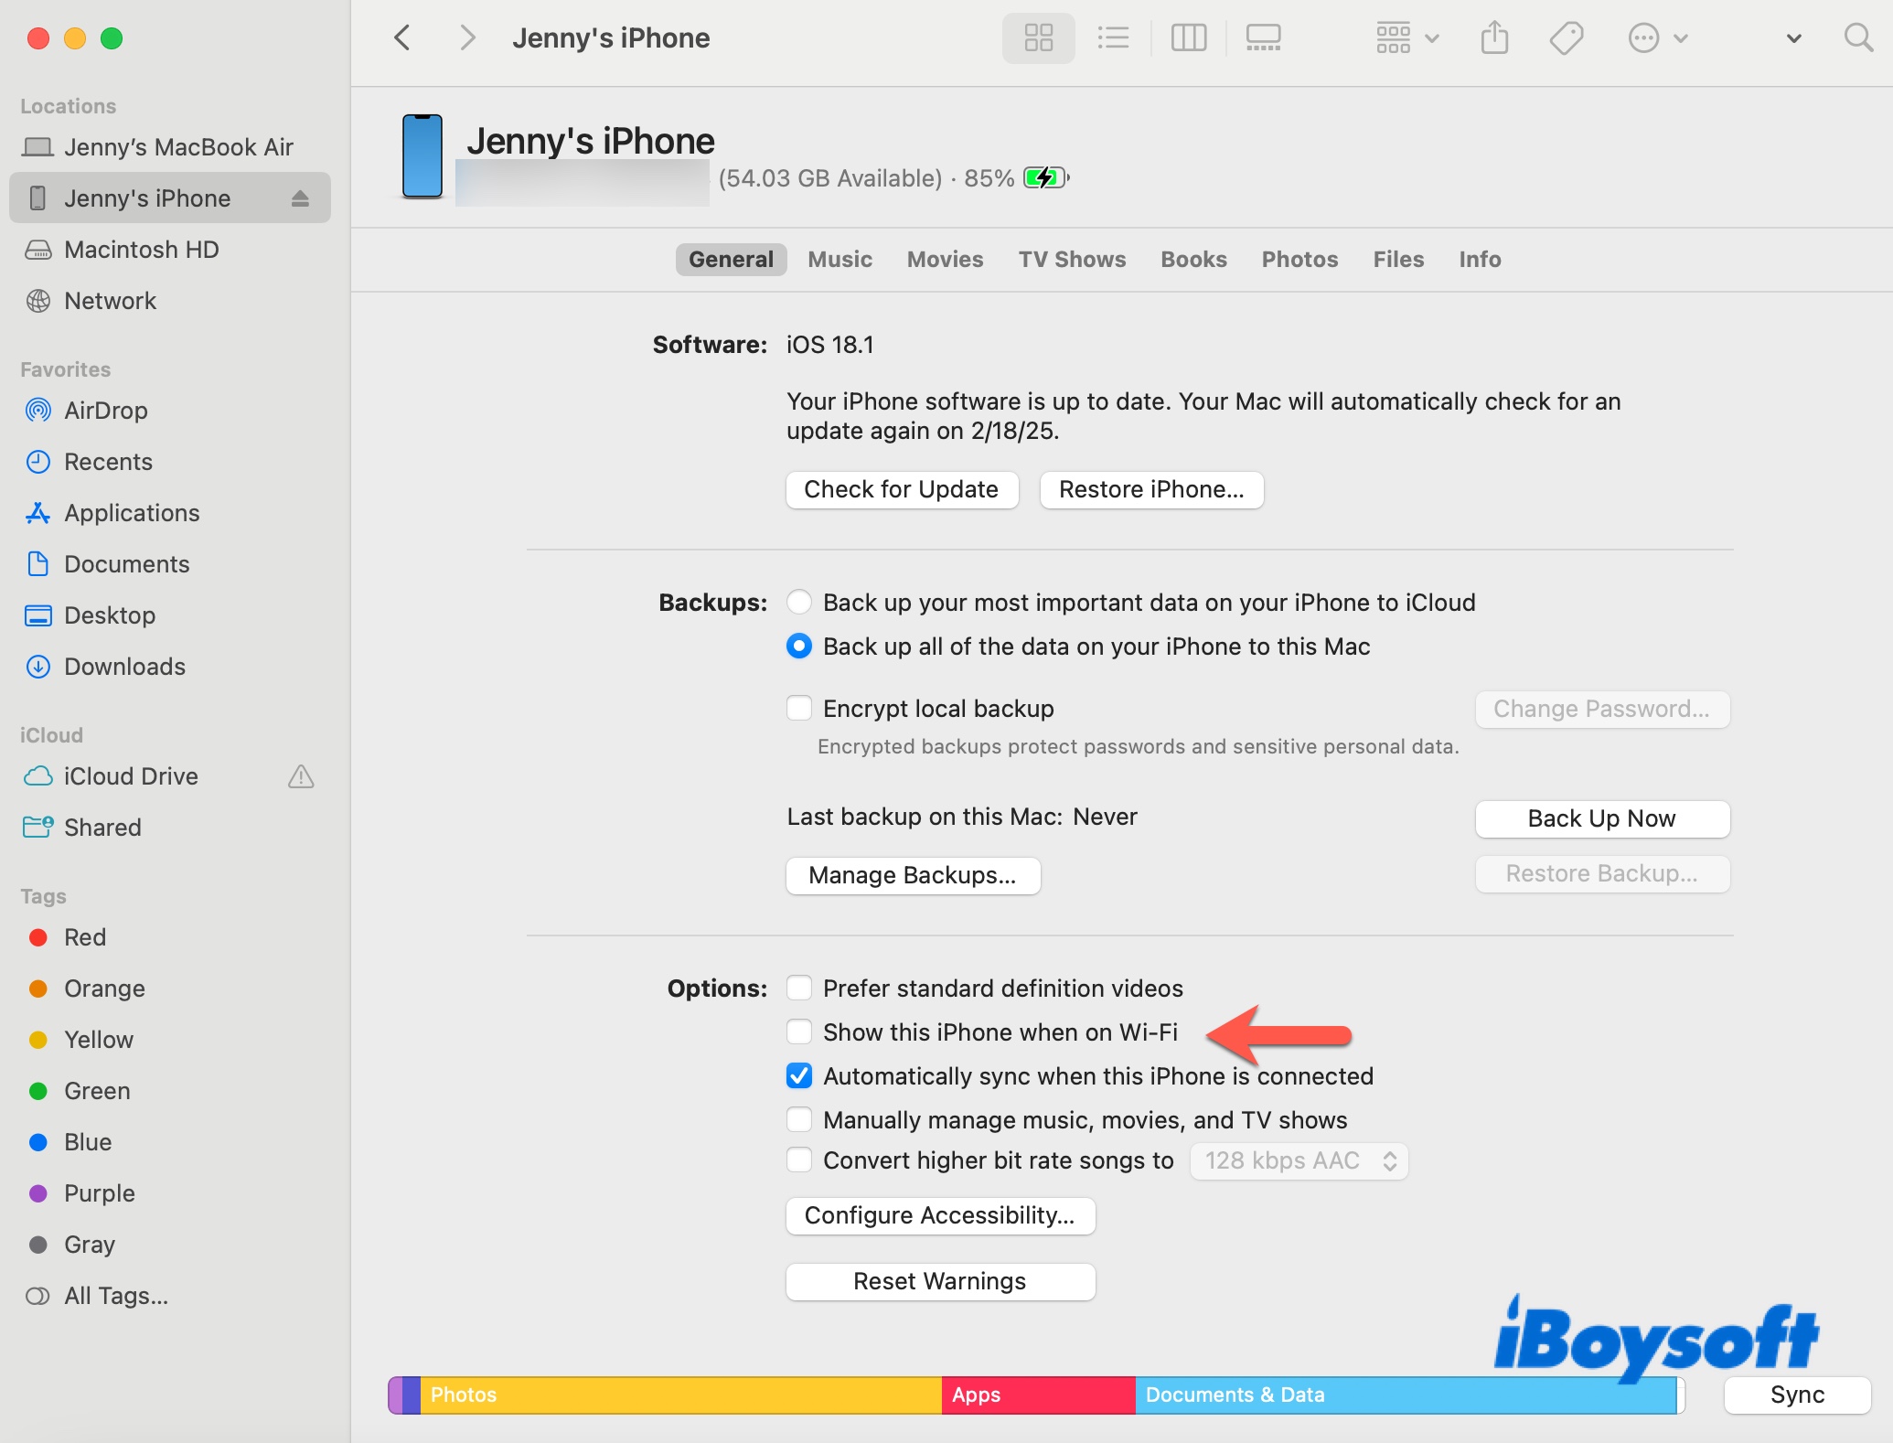Click the Network globe icon
The width and height of the screenshot is (1893, 1443).
pyautogui.click(x=38, y=301)
